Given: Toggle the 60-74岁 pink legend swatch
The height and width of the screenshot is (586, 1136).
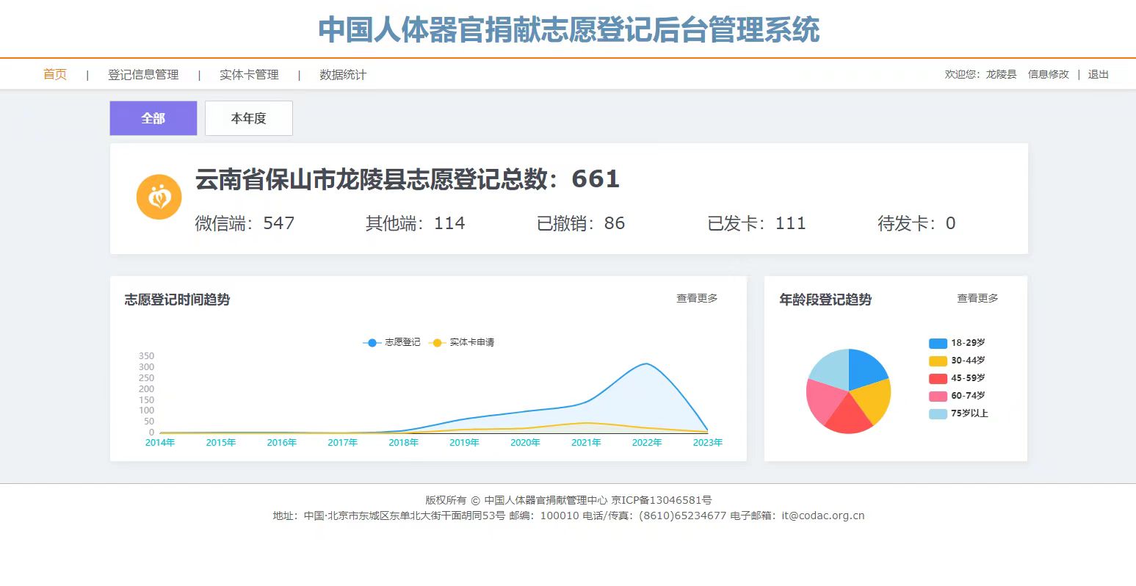Looking at the screenshot, I should [x=938, y=396].
